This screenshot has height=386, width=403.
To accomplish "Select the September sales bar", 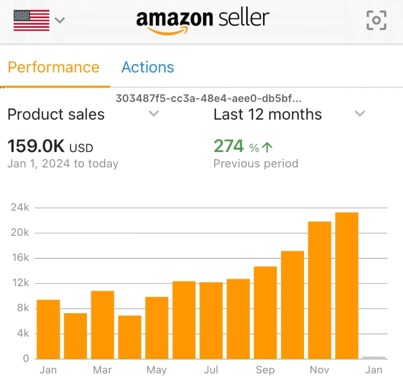I will pos(265,313).
